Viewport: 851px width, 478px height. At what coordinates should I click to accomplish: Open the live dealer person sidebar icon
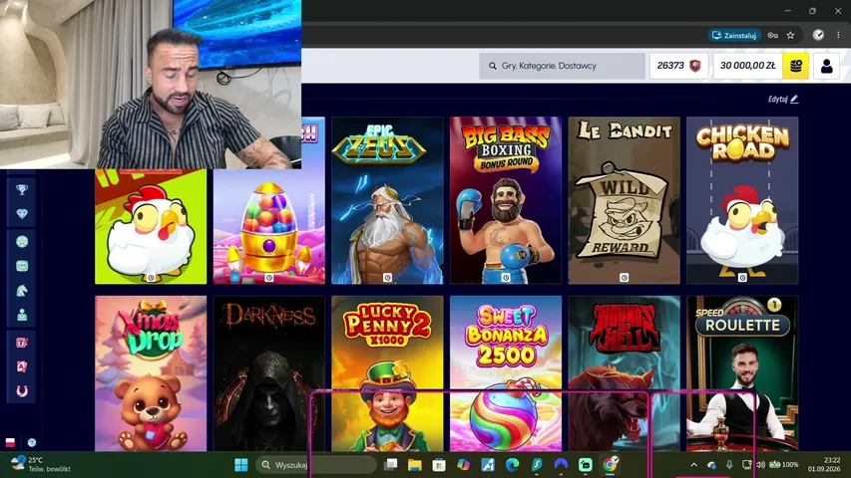click(22, 315)
